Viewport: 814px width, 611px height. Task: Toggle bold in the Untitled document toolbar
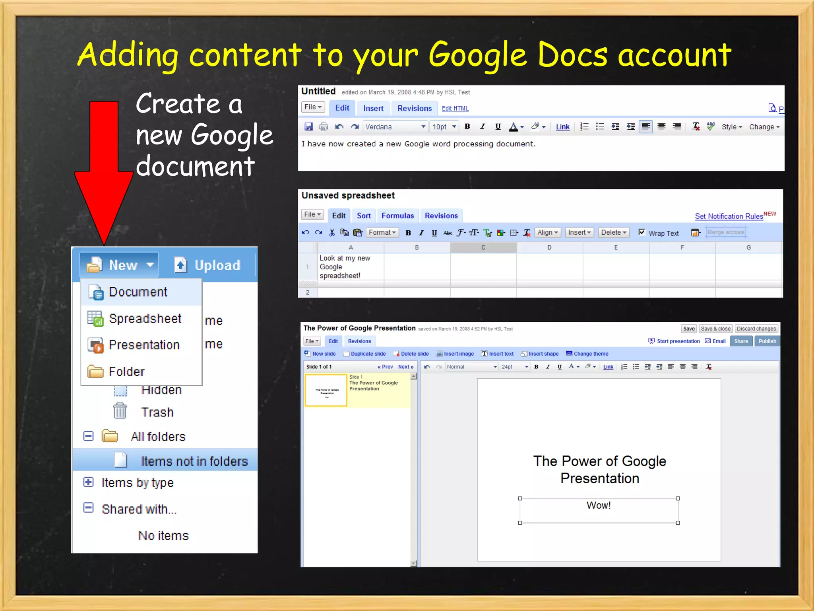tap(467, 126)
